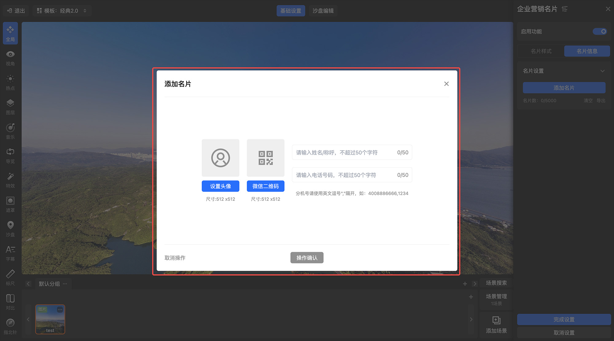Click the 设置头像 button
614x341 pixels.
[x=220, y=186]
